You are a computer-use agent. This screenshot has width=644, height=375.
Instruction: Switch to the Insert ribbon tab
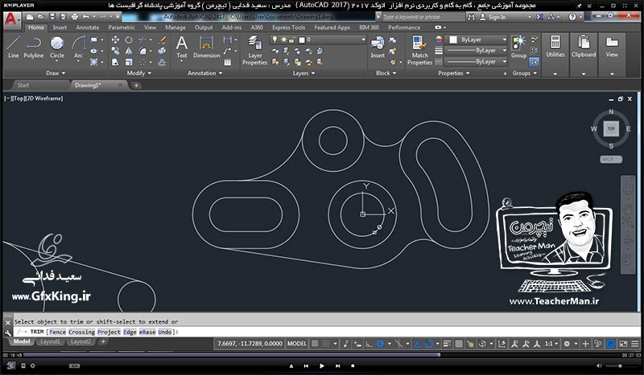click(x=60, y=27)
